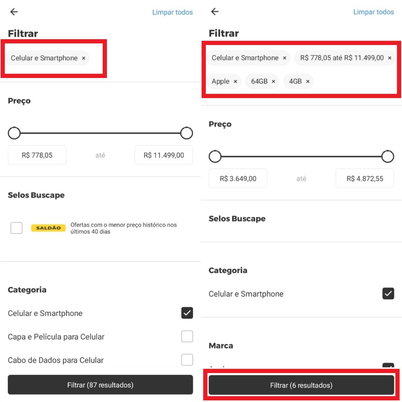Click the back arrow on the right filter screen
This screenshot has width=402, height=402.
pyautogui.click(x=215, y=12)
